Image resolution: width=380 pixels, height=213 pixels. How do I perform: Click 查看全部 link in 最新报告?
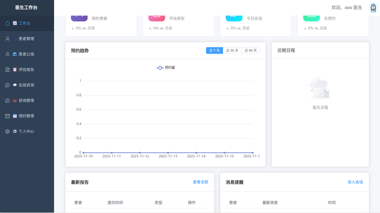200,182
